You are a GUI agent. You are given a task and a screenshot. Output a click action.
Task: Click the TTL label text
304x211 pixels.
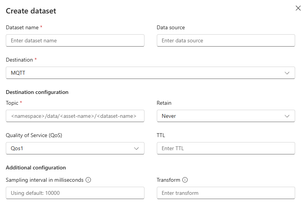161,135
